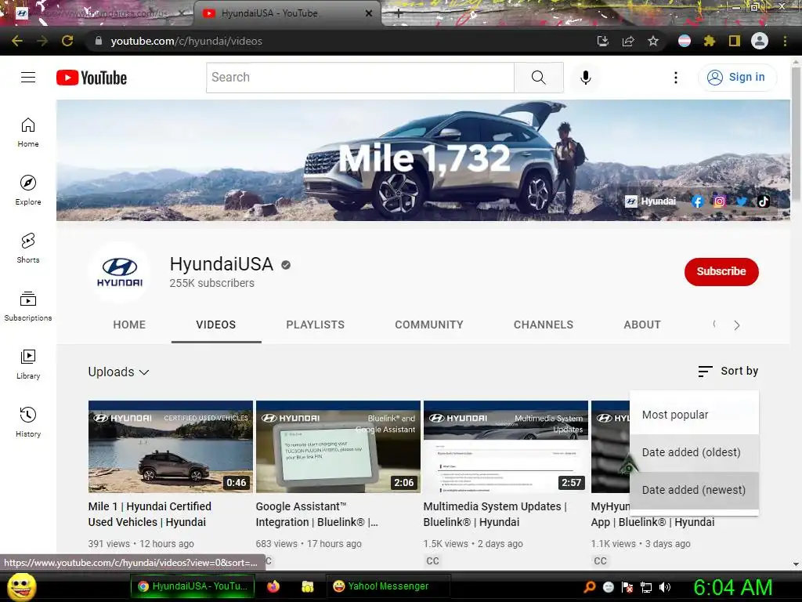The width and height of the screenshot is (802, 602).
Task: Switch to the CHANNELS channel tab
Action: tap(544, 325)
